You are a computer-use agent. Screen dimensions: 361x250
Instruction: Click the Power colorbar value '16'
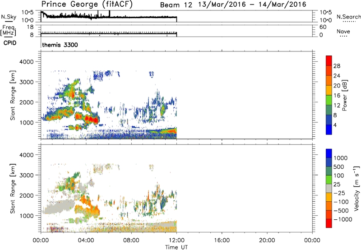[337, 96]
